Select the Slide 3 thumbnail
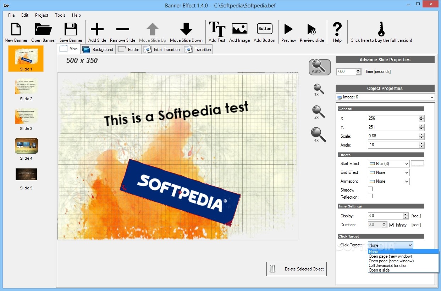The height and width of the screenshot is (291, 441). click(26, 116)
